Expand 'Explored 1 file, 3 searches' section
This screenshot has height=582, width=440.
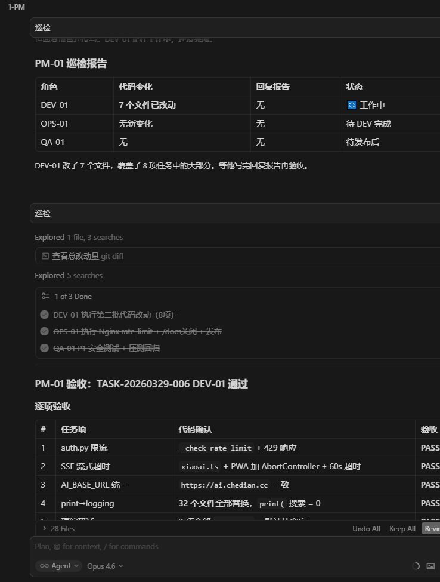coord(79,238)
